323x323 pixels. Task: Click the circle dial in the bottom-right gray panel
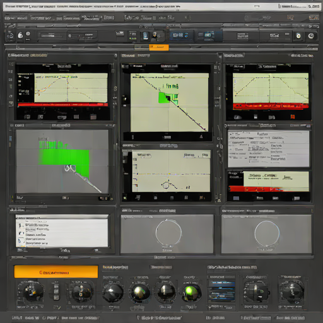[x=267, y=233]
